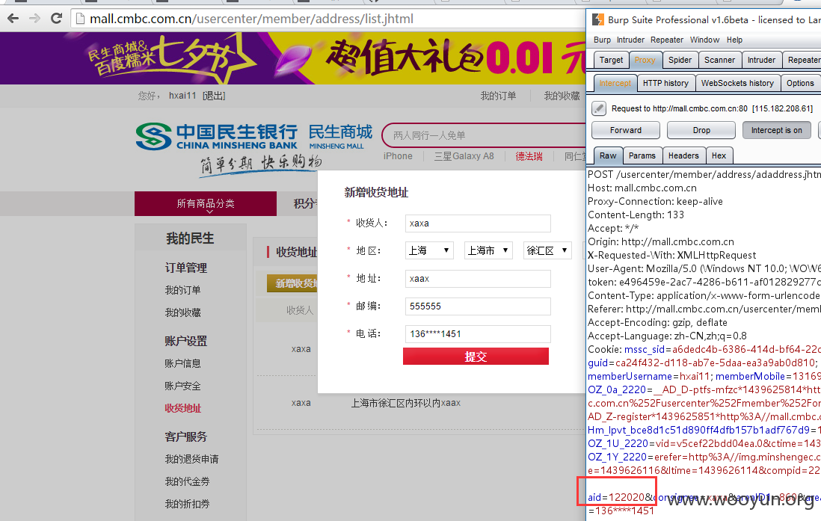This screenshot has width=821, height=521.
Task: Open the Help menu
Action: click(734, 40)
